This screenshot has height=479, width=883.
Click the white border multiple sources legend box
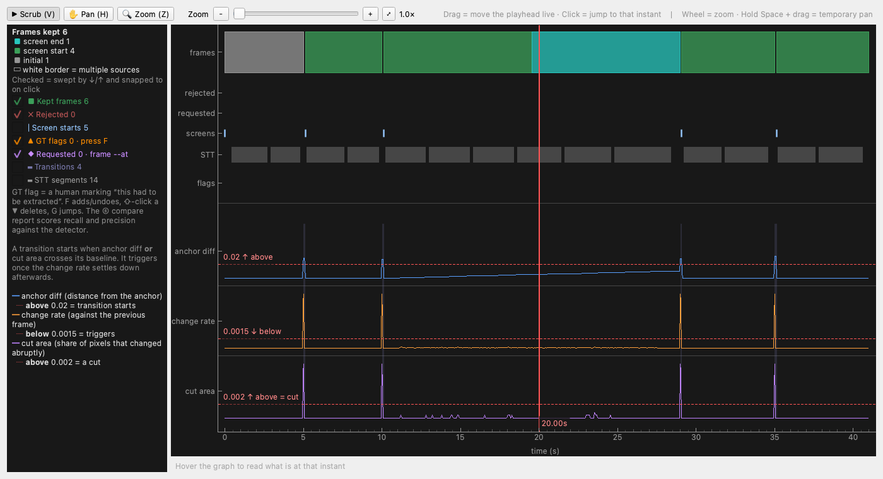coord(17,70)
